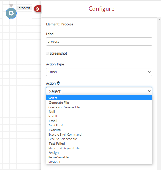161x170 pixels.
Task: Click the Action info icon
Action: tap(58, 83)
